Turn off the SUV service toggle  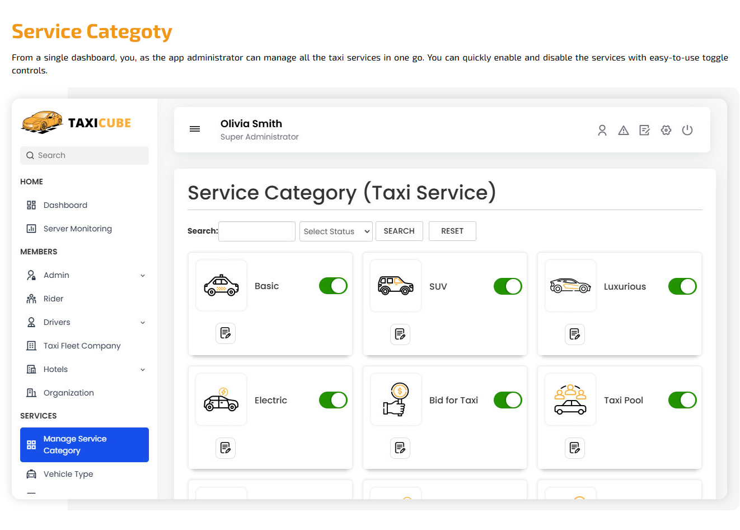click(x=508, y=286)
